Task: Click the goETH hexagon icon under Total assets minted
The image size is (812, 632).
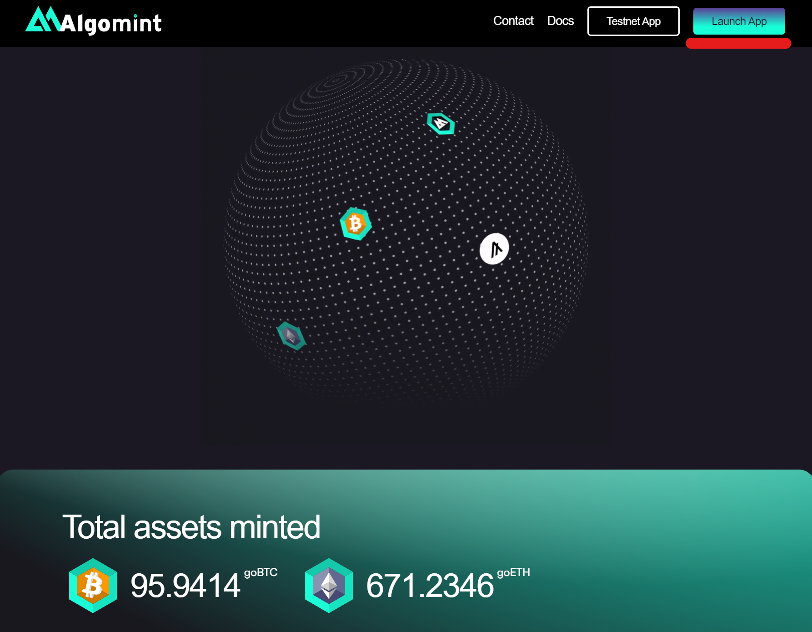Action: (x=329, y=586)
